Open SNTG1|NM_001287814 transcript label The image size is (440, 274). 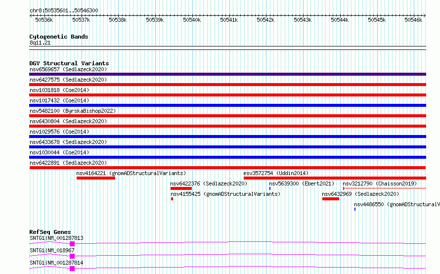(x=56, y=263)
